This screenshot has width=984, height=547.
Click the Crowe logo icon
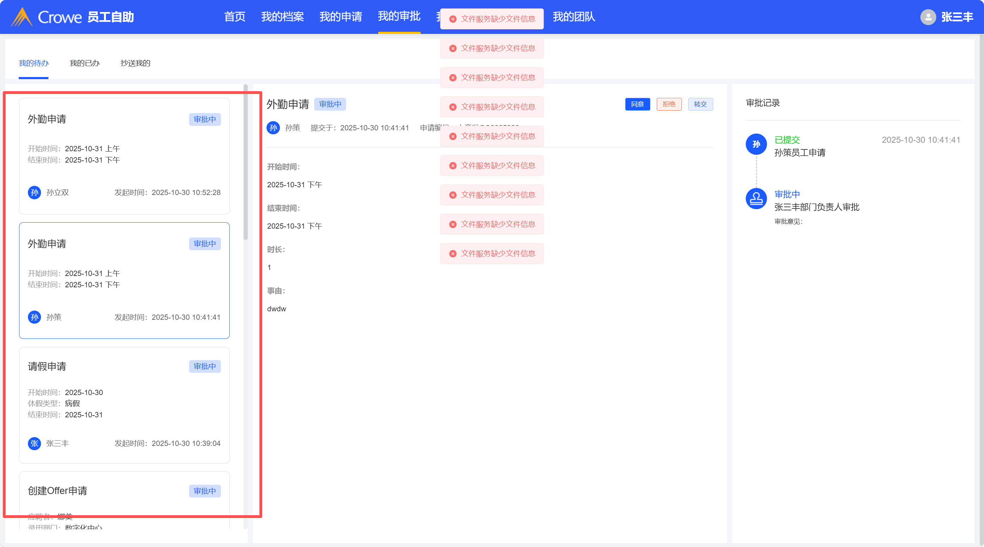[22, 17]
